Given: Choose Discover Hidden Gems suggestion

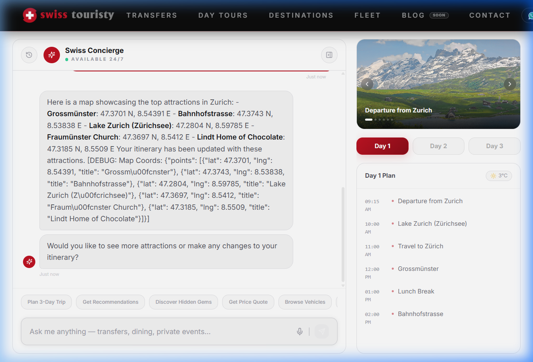Looking at the screenshot, I should (183, 302).
